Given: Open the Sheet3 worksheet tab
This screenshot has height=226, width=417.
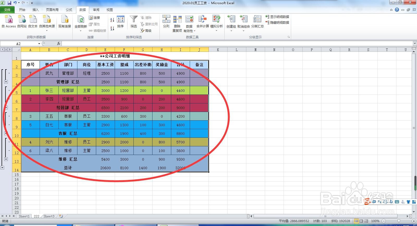Looking at the screenshot, I should (49, 216).
